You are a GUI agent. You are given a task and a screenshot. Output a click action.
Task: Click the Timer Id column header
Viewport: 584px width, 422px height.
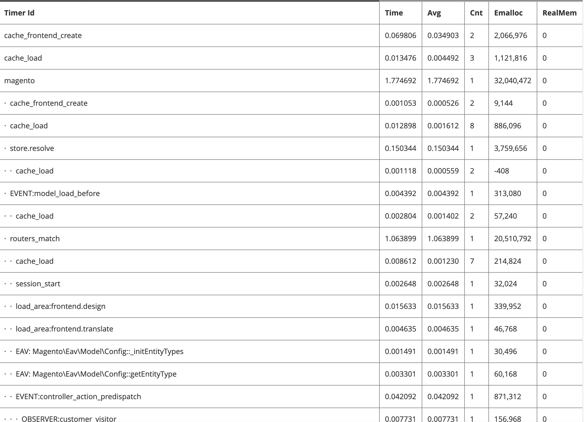pos(19,13)
